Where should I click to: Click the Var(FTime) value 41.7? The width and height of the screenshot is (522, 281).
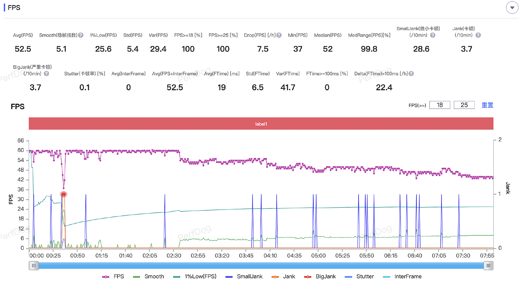[x=288, y=87]
